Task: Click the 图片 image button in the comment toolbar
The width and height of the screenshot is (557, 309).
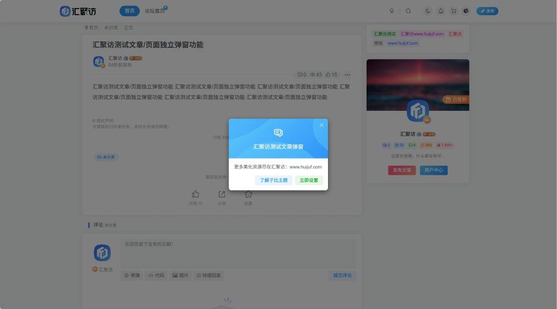Action: point(181,275)
